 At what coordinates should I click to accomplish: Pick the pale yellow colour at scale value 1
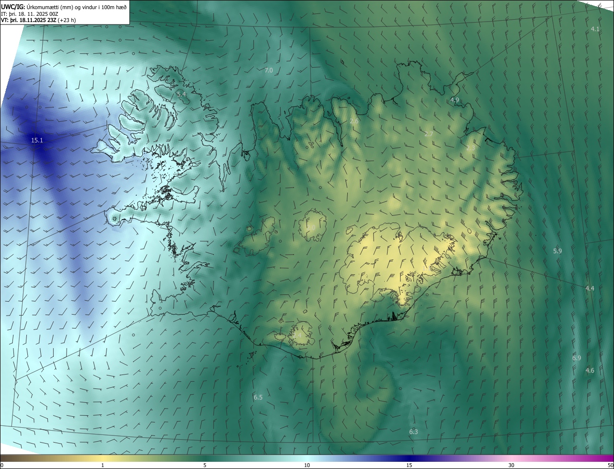pos(103,458)
